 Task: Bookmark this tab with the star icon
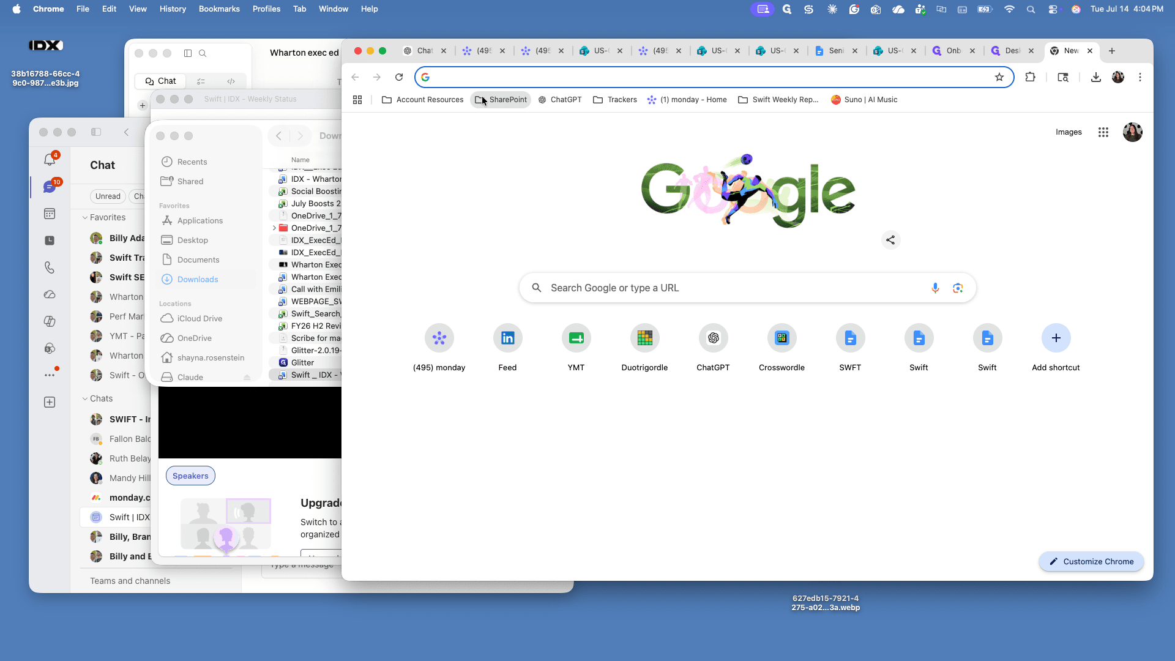click(999, 77)
